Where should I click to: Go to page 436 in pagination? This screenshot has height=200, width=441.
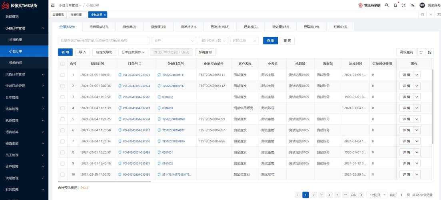(x=353, y=195)
